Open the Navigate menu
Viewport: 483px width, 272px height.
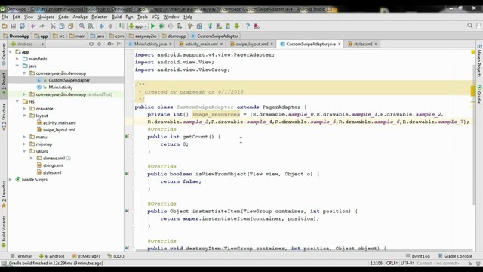[x=45, y=17]
